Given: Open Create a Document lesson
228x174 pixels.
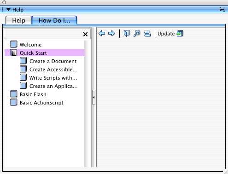Looking at the screenshot, I should [53, 61].
